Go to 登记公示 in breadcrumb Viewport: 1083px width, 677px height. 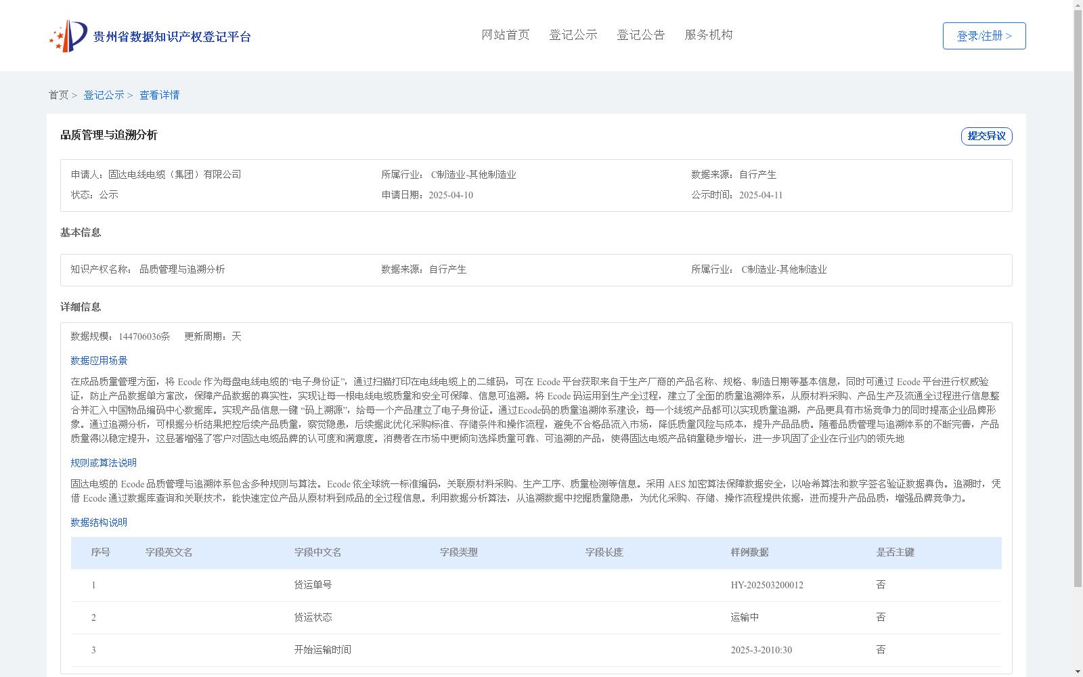tap(104, 95)
